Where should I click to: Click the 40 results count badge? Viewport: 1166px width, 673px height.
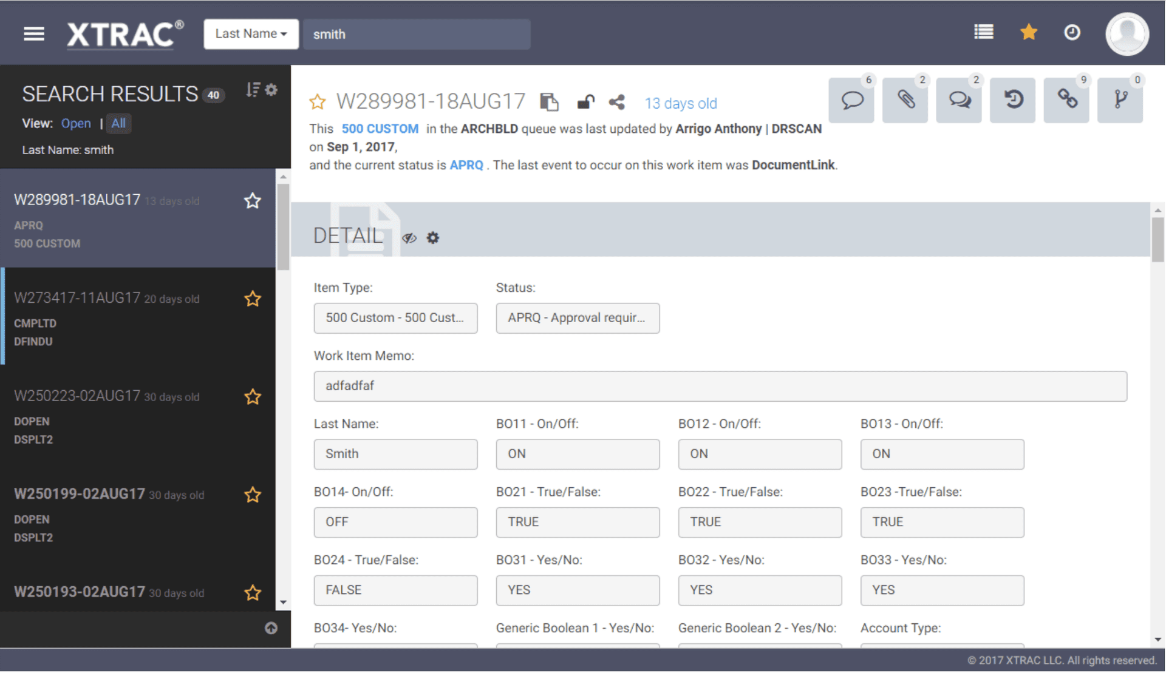coord(214,95)
